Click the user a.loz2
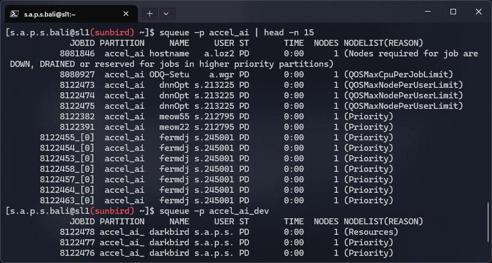The image size is (492, 263). click(x=219, y=54)
